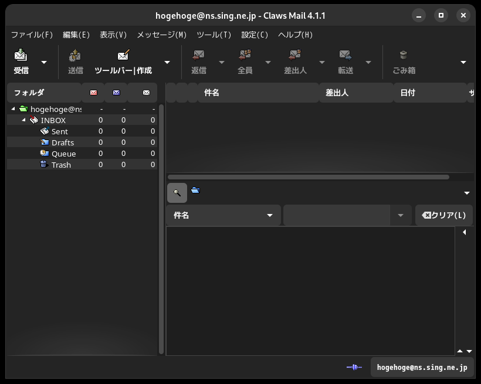Open the 作成 compose dropdown arrow
The width and height of the screenshot is (481, 384).
tap(167, 62)
